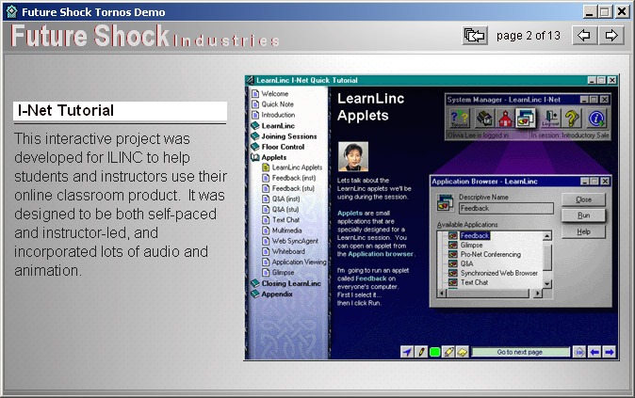Click the return-to-index icon beside page counter
The image size is (635, 398).
tap(475, 35)
